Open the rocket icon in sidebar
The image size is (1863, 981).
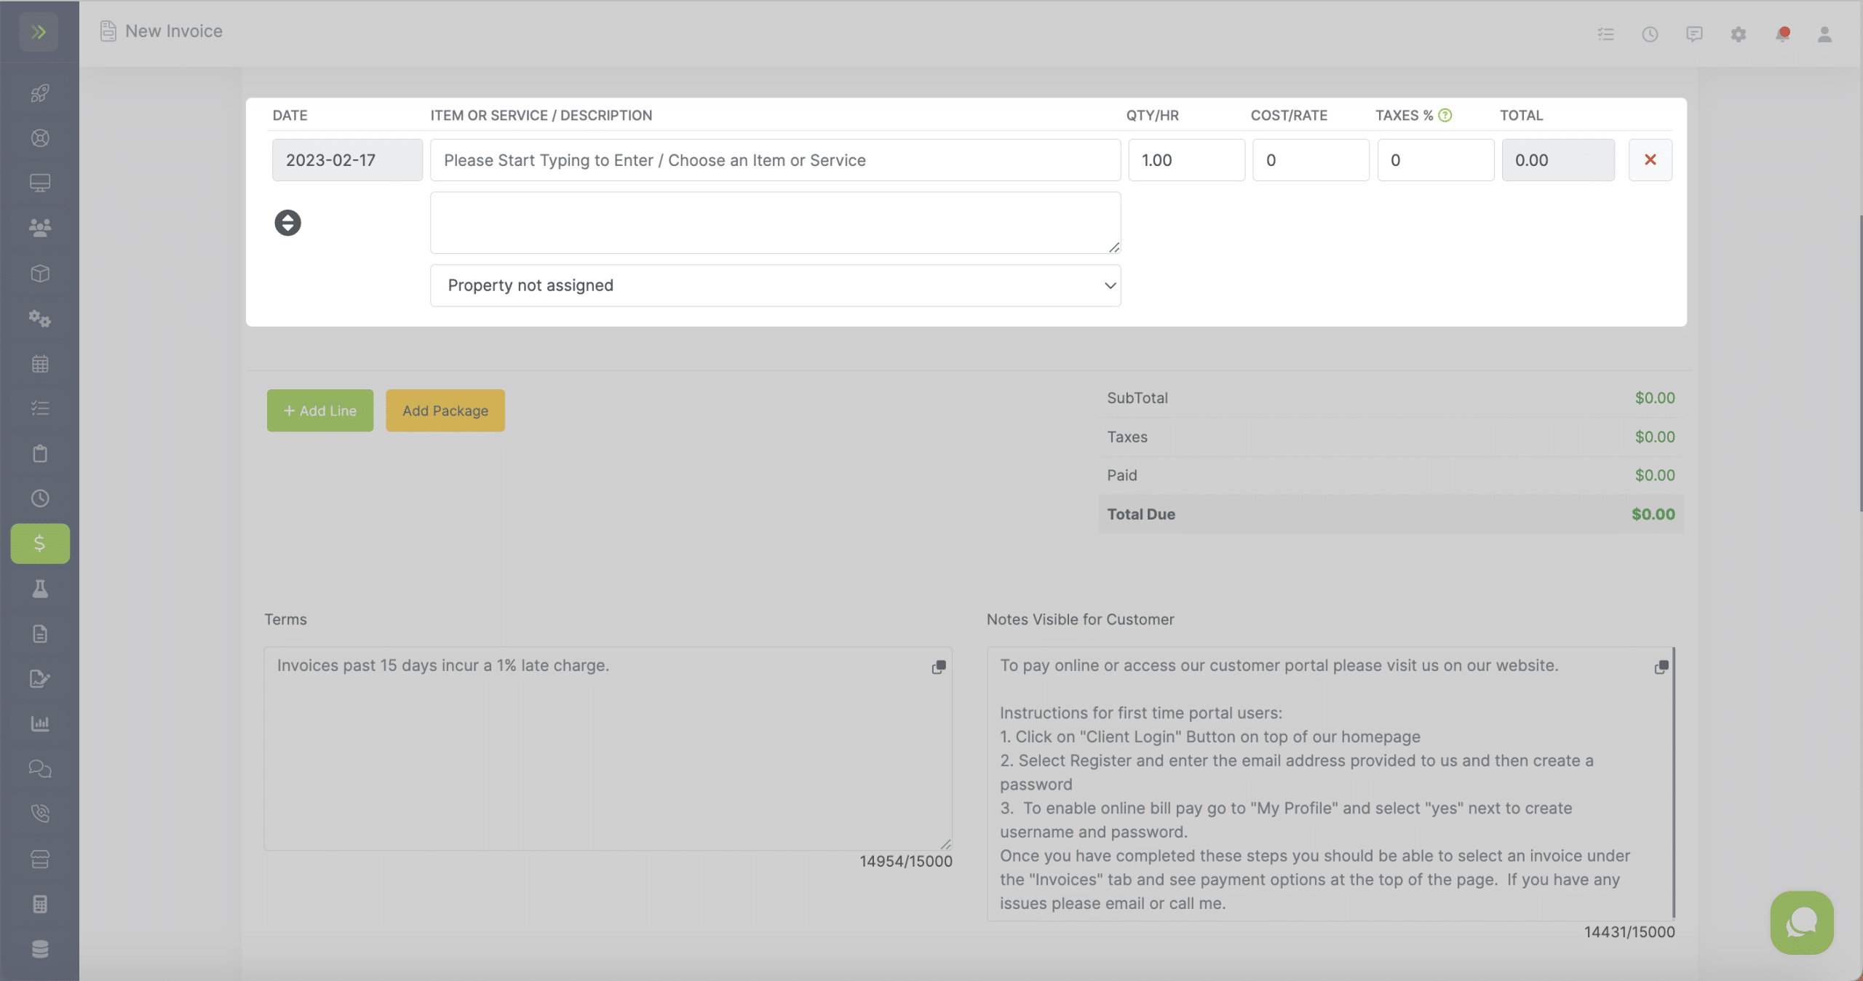pos(40,93)
